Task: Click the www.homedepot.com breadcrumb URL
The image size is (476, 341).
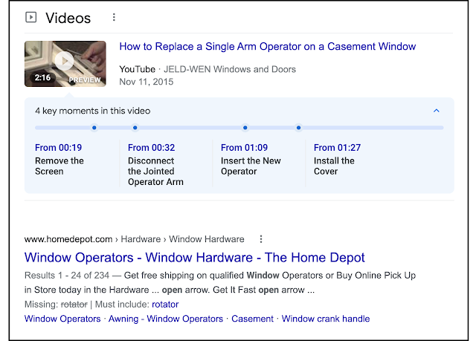Action: tap(68, 239)
